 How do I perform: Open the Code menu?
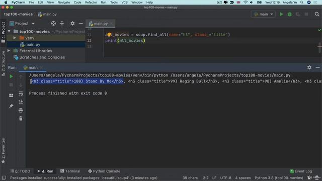coord(77,3)
